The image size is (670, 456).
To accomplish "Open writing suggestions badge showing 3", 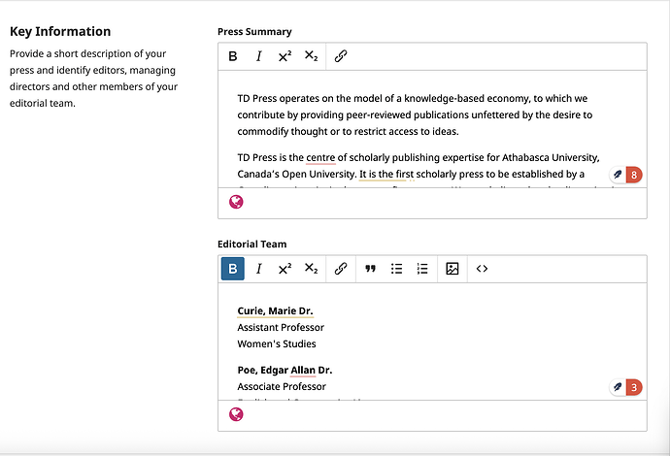I will 626,387.
